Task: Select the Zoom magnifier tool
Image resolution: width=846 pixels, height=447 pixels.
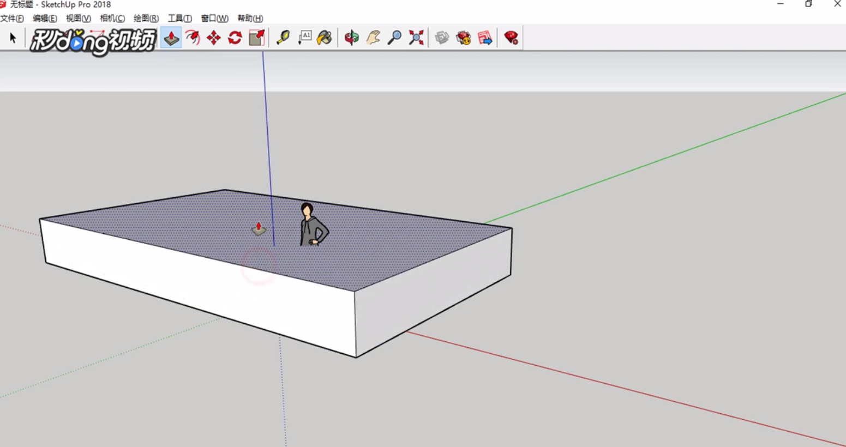Action: pos(394,38)
